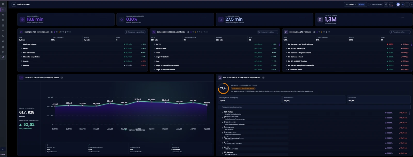Focus the Pesquisar região search field
Viewport: 413px width, 157px height.
(268, 32)
